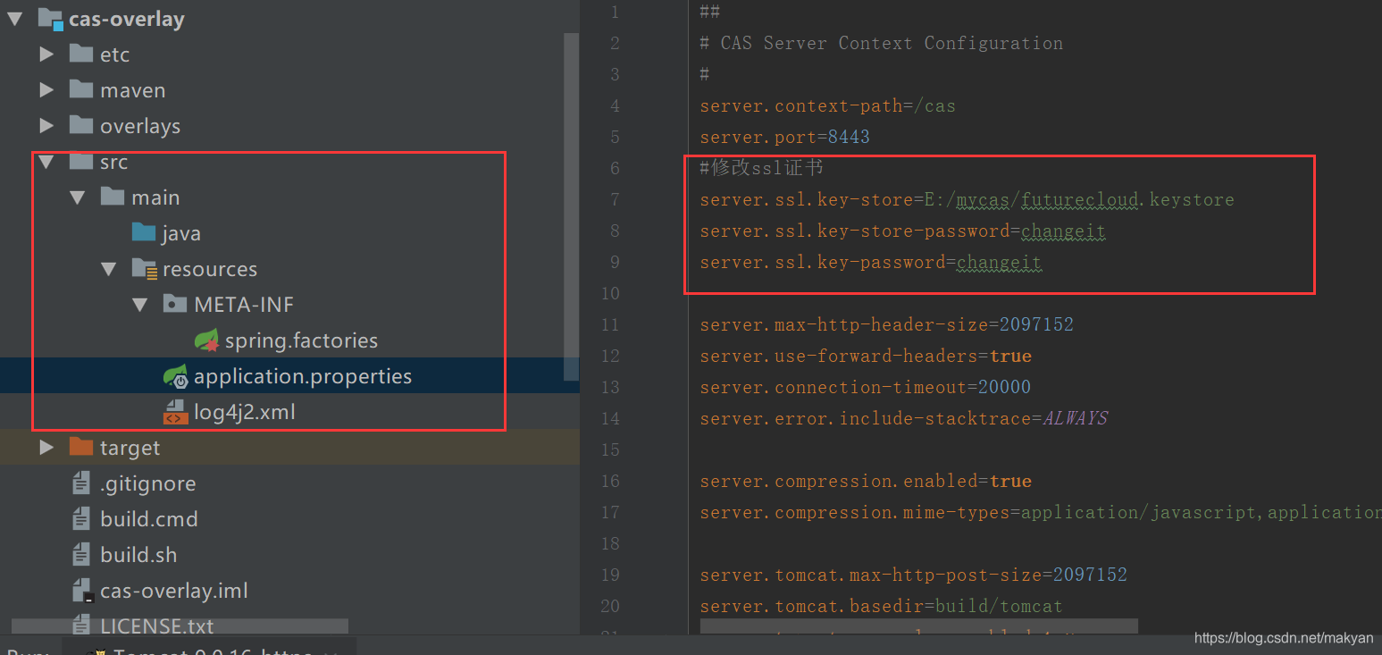This screenshot has height=655, width=1382.
Task: Click the server.max-http-header-size line
Action: tap(887, 324)
